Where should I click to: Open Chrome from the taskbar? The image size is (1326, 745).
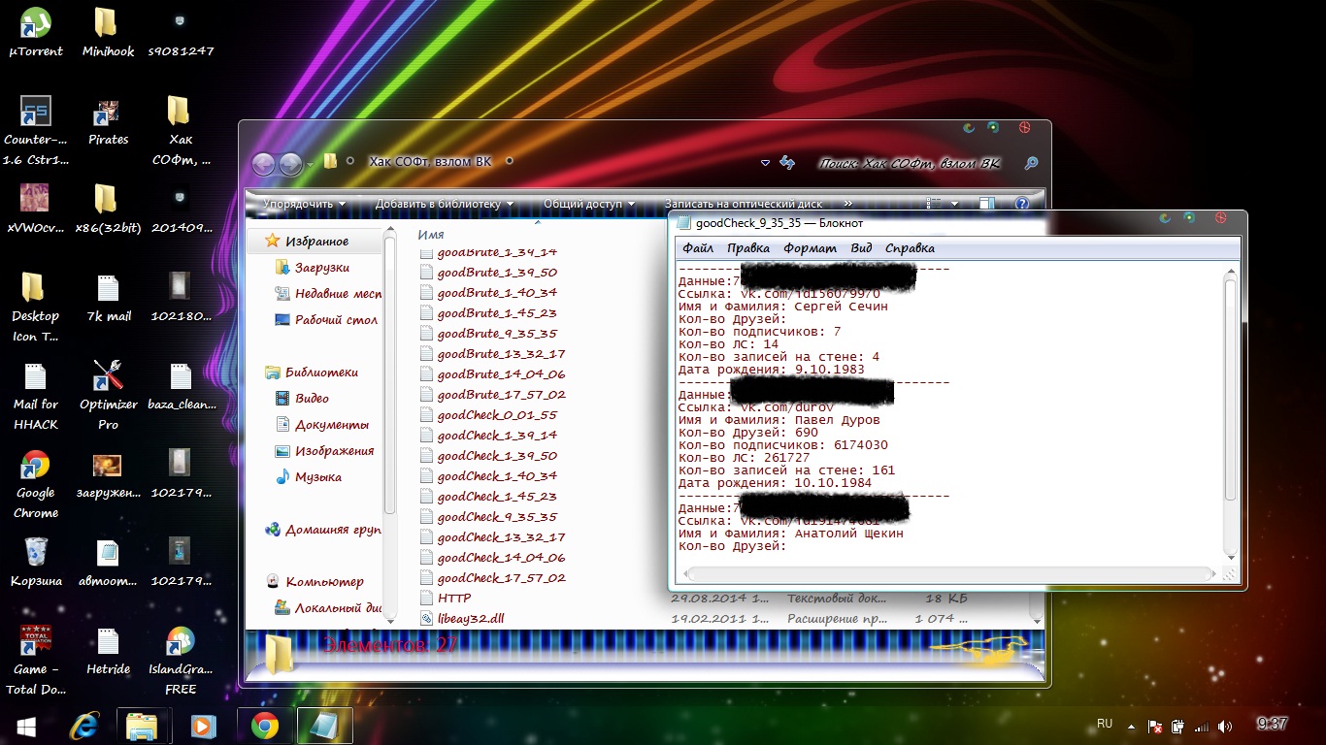click(x=264, y=726)
